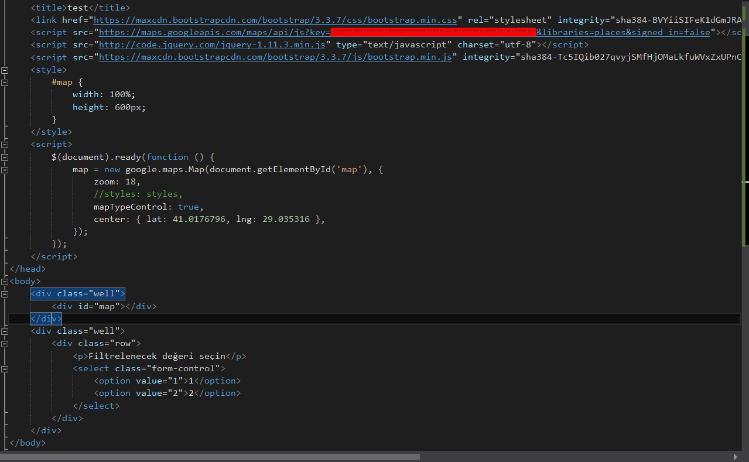Click the red redacted API key

coord(433,32)
